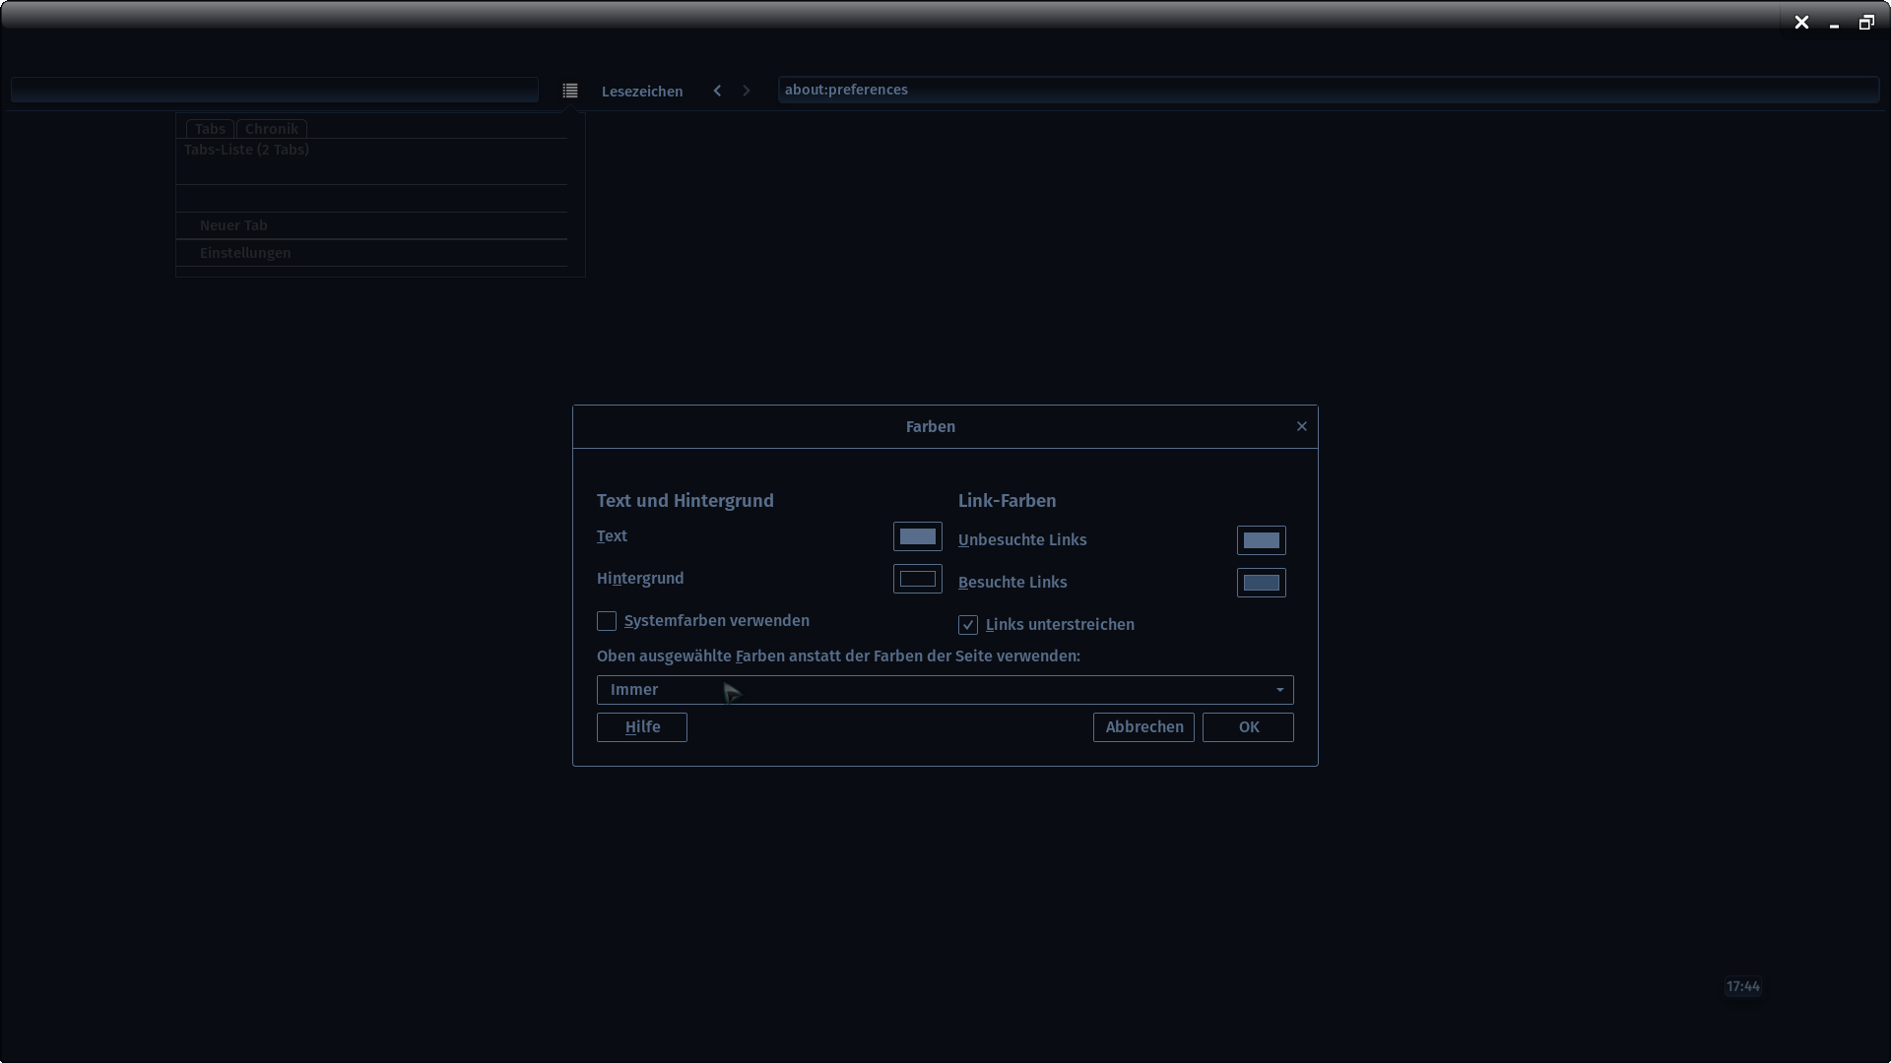Click the dropdown arrow of the Immer combo box
The width and height of the screenshot is (1891, 1063).
1279,690
